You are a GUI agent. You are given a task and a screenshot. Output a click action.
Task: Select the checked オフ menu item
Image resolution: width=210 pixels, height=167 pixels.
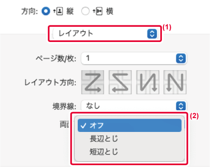[130, 125]
